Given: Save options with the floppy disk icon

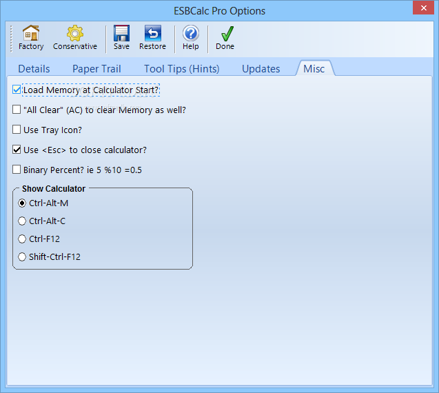Looking at the screenshot, I should (x=121, y=33).
